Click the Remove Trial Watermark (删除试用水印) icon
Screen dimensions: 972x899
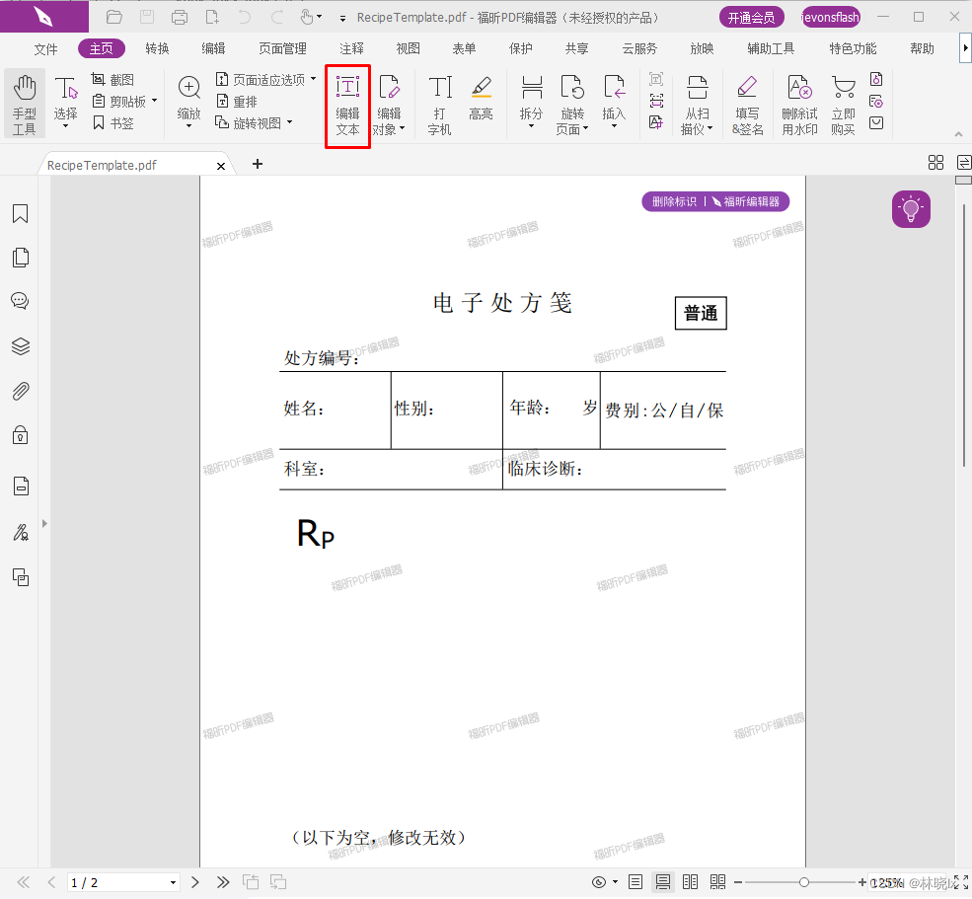tap(799, 104)
